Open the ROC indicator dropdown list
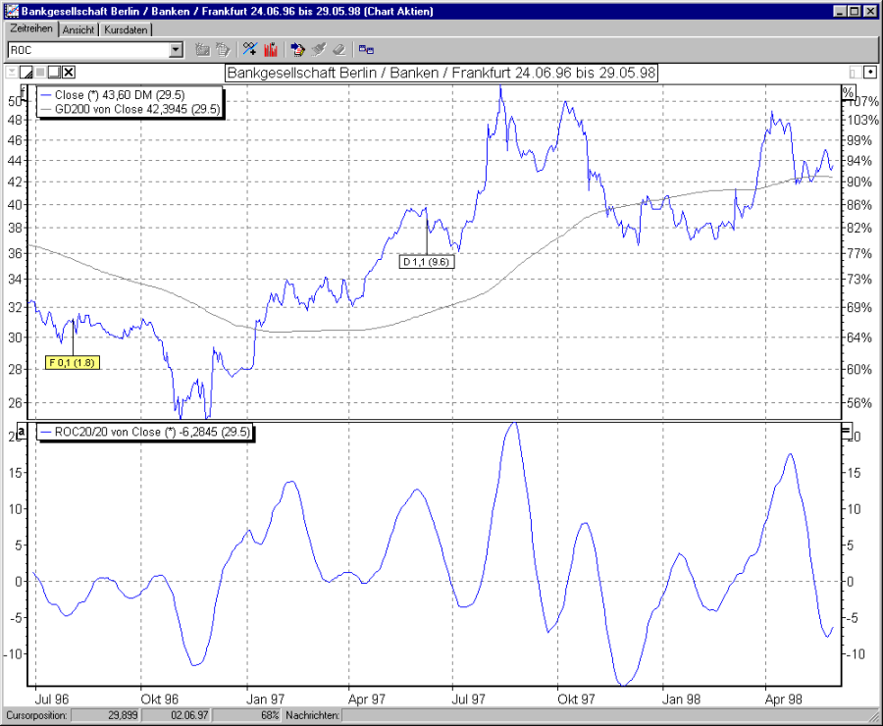This screenshot has height=726, width=883. pyautogui.click(x=178, y=49)
